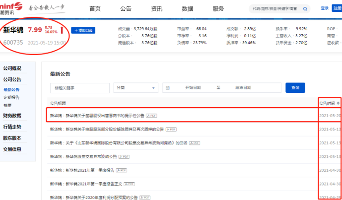Viewport: 342px width, 200px height.
Task: Click the price value 7.99
Action: point(35,30)
